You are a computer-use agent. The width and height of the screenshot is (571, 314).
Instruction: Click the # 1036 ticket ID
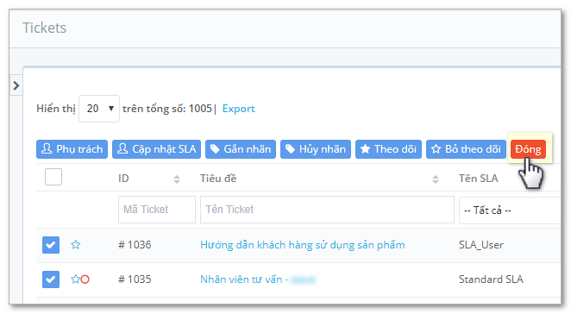(135, 245)
